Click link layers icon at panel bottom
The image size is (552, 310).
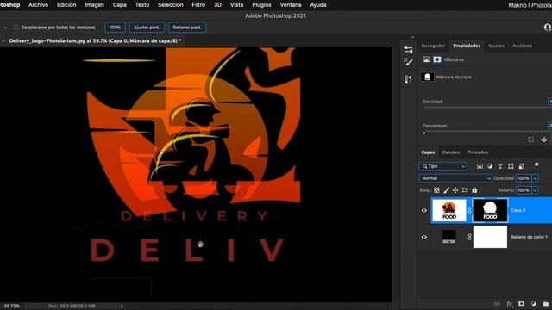497,304
